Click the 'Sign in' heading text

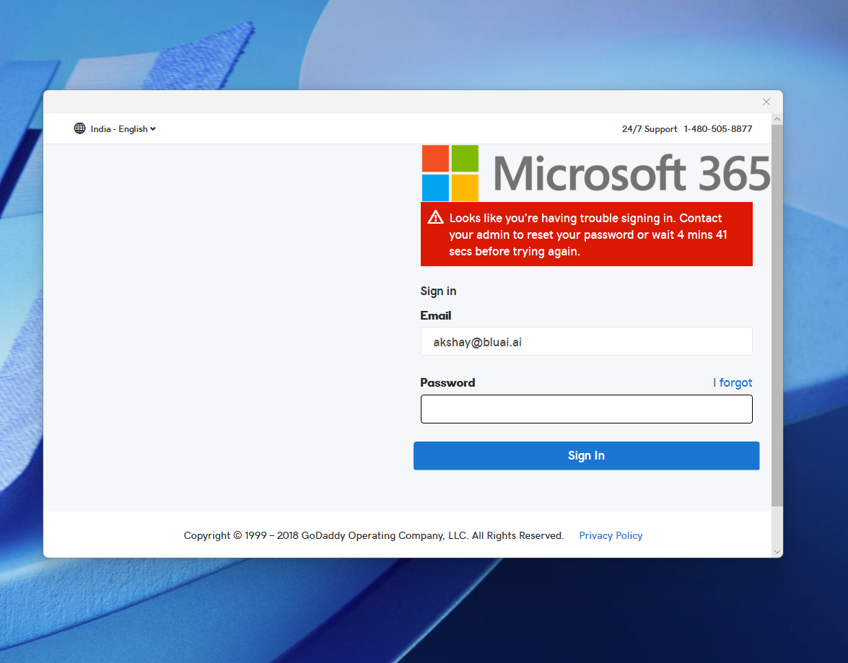pos(438,291)
